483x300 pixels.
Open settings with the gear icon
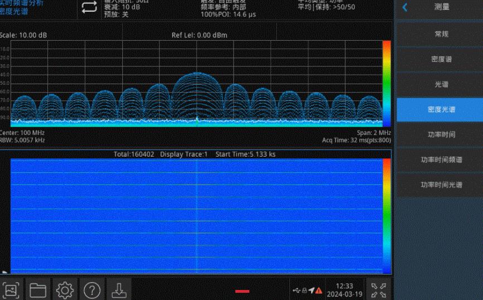65,290
